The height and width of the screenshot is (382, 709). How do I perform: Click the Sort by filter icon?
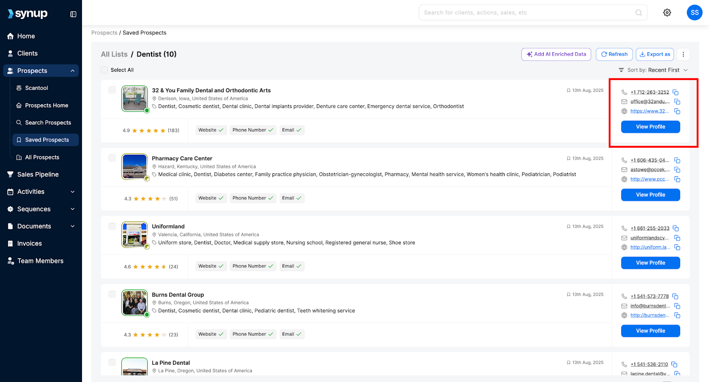click(x=621, y=70)
